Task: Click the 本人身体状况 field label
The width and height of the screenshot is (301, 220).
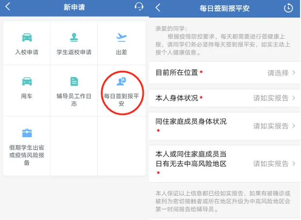Action: (177, 98)
